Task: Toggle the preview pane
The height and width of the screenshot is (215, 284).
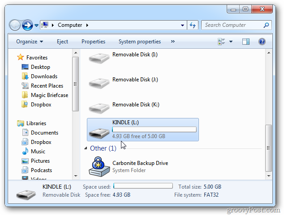Action: point(246,42)
